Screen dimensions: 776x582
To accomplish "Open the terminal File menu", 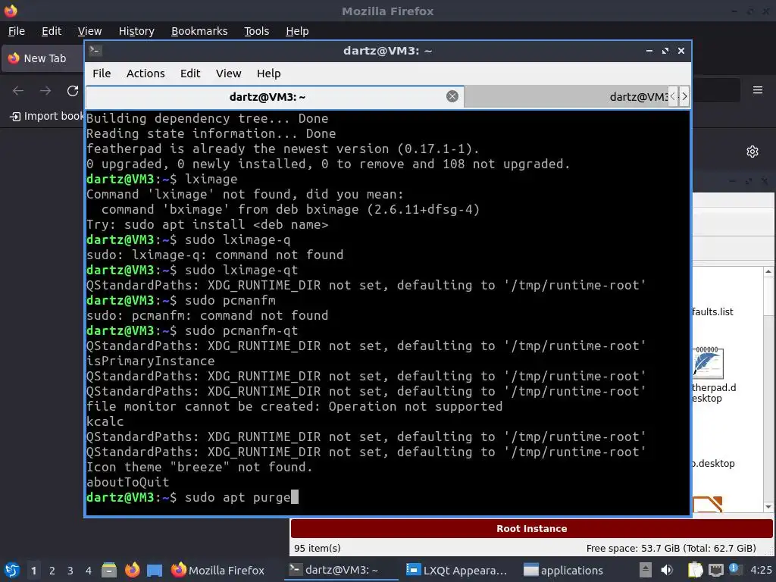I will coord(102,74).
